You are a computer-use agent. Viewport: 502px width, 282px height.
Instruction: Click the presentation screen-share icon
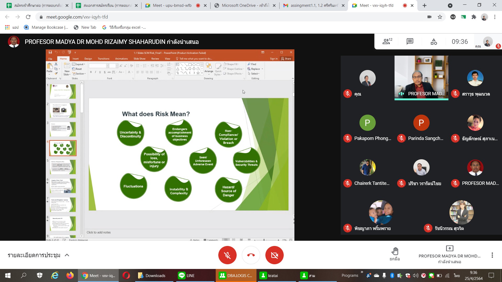pos(449,248)
